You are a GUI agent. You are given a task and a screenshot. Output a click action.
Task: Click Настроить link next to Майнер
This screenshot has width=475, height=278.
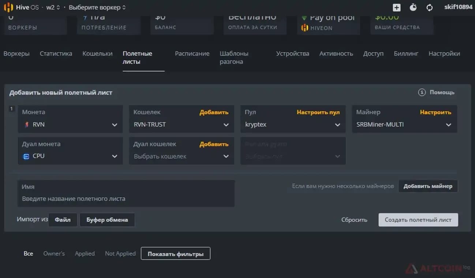pos(435,112)
